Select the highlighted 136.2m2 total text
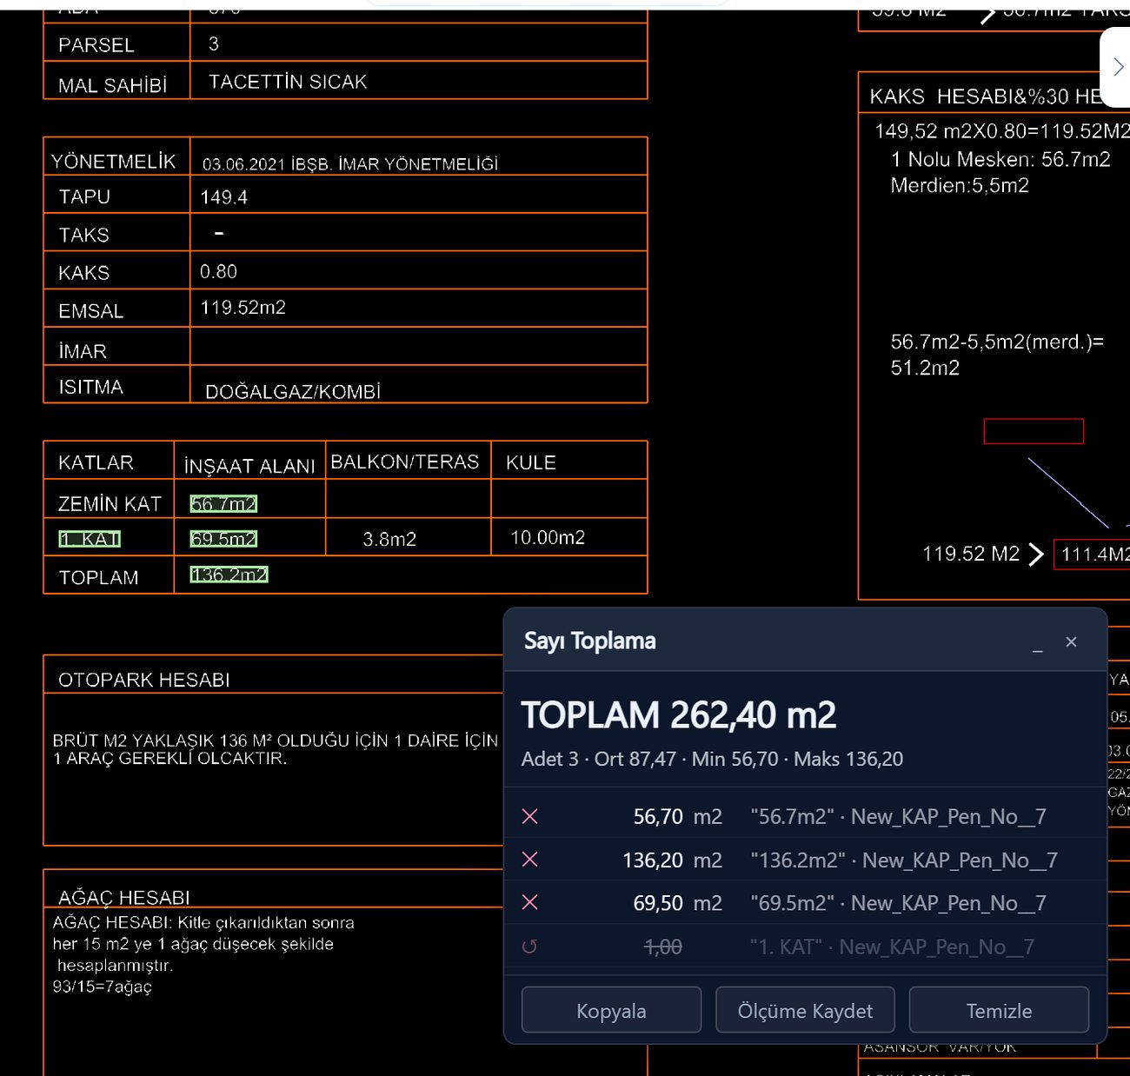The height and width of the screenshot is (1076, 1130). (229, 575)
